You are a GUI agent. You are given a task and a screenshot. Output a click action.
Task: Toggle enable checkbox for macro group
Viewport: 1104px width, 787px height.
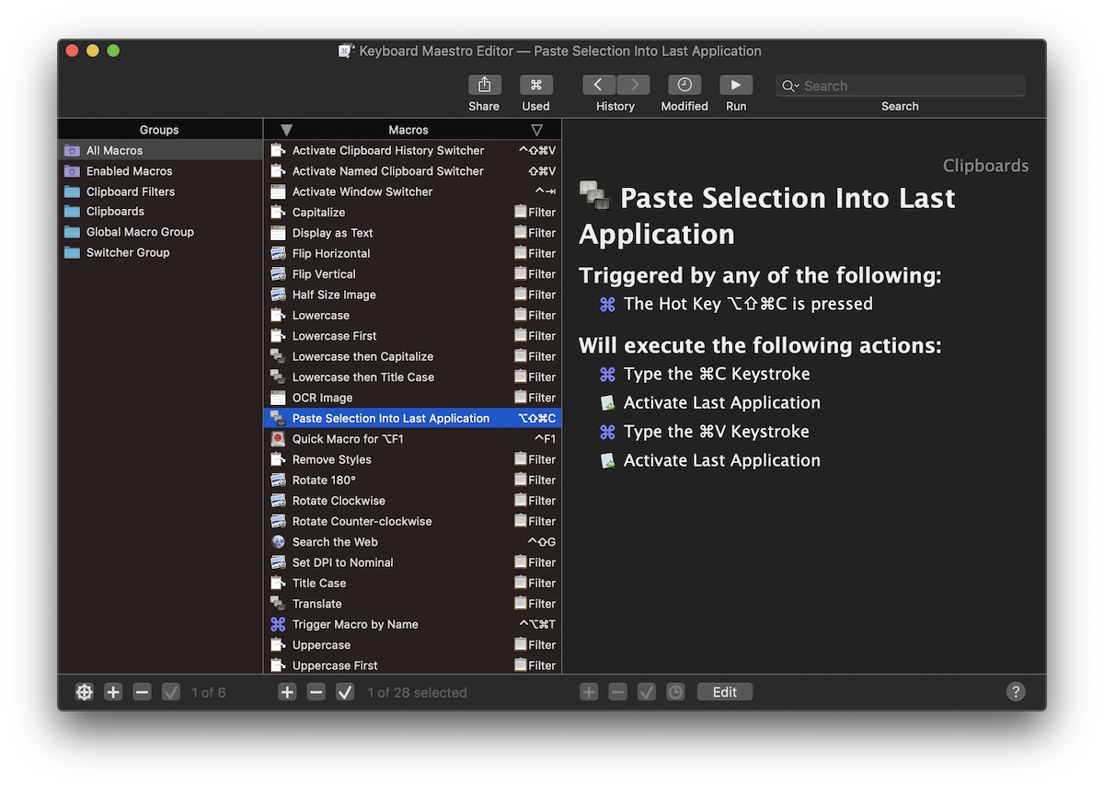point(171,692)
